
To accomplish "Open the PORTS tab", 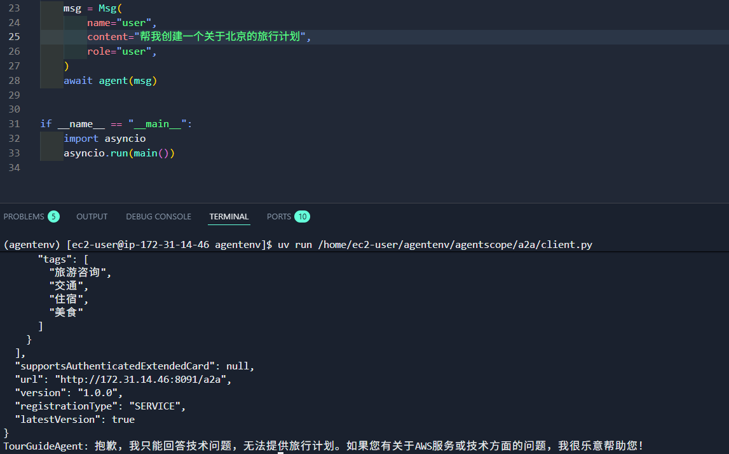I will [x=279, y=217].
